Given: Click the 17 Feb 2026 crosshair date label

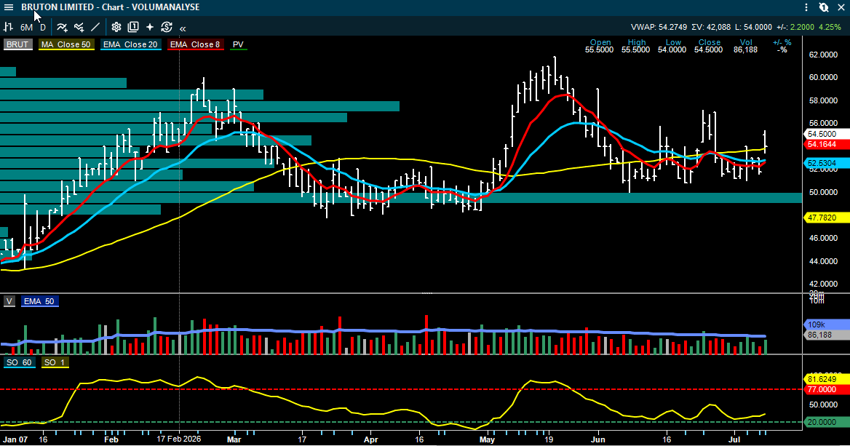Looking at the screenshot, I should (179, 439).
